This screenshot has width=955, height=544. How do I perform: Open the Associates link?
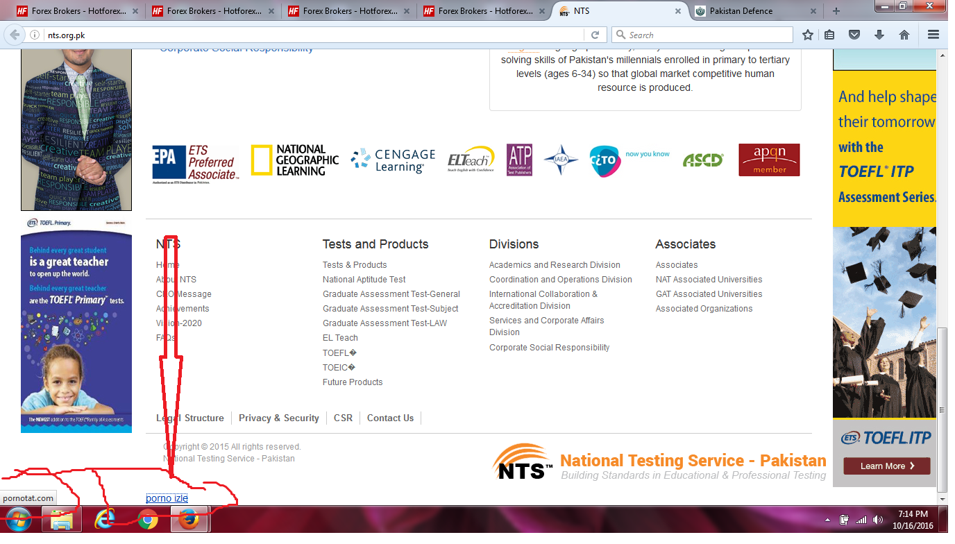(677, 265)
